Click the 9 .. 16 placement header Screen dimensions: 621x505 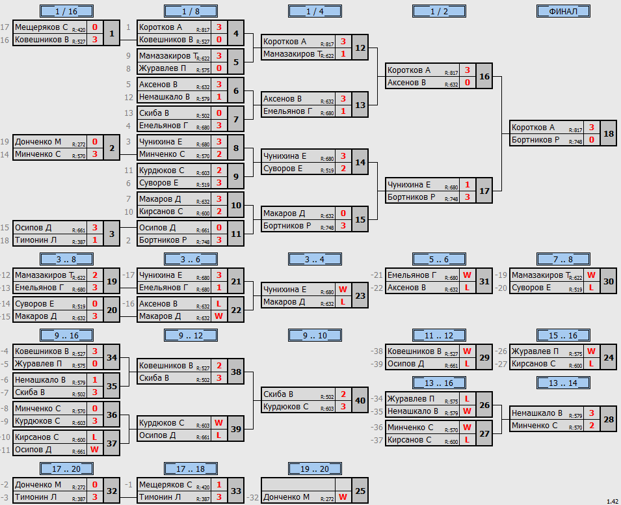(66, 335)
